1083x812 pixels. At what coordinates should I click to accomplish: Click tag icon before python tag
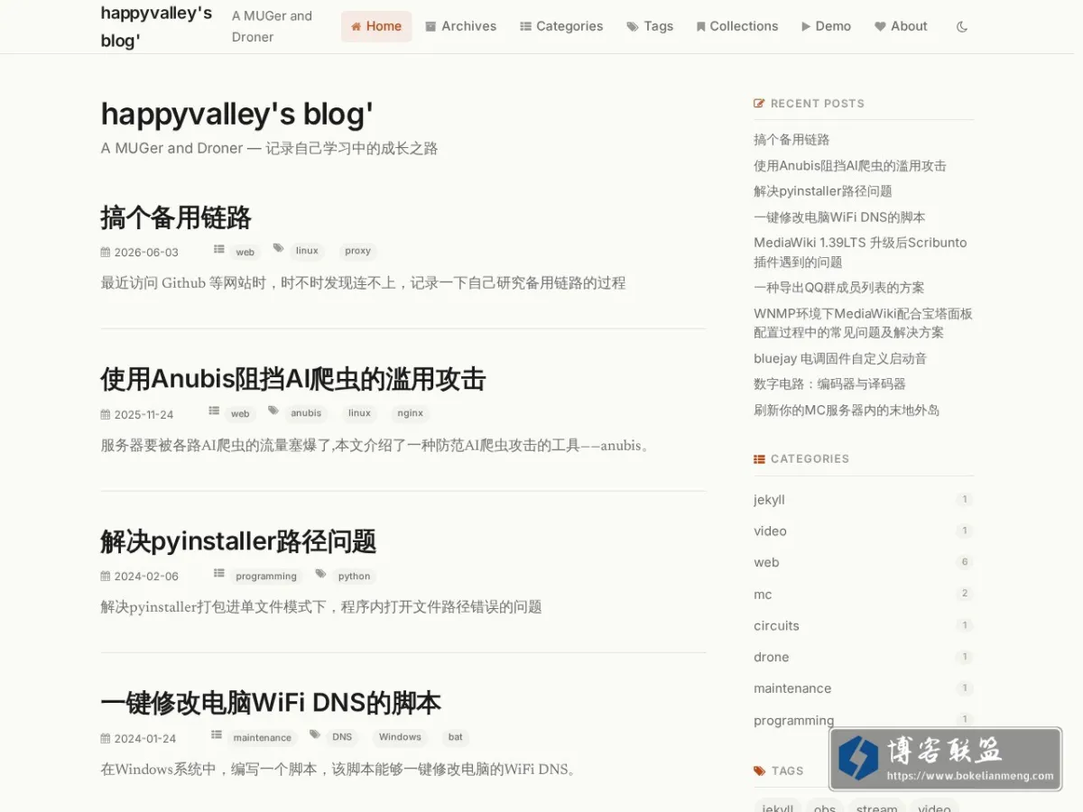(x=320, y=573)
